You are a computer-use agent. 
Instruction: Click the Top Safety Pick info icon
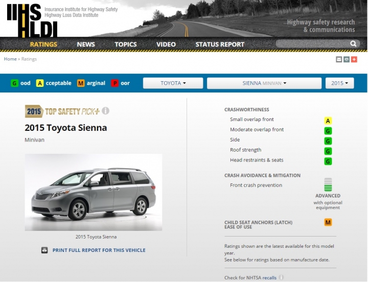click(x=105, y=111)
